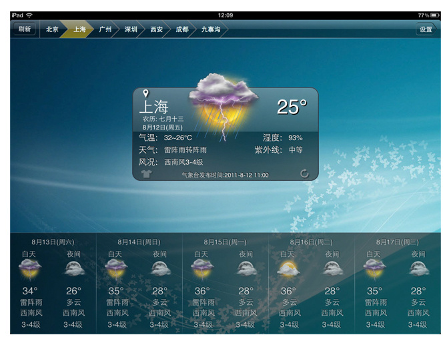
Task: Tap the 8月16日 daytime partly cloudy icon
Action: click(288, 270)
